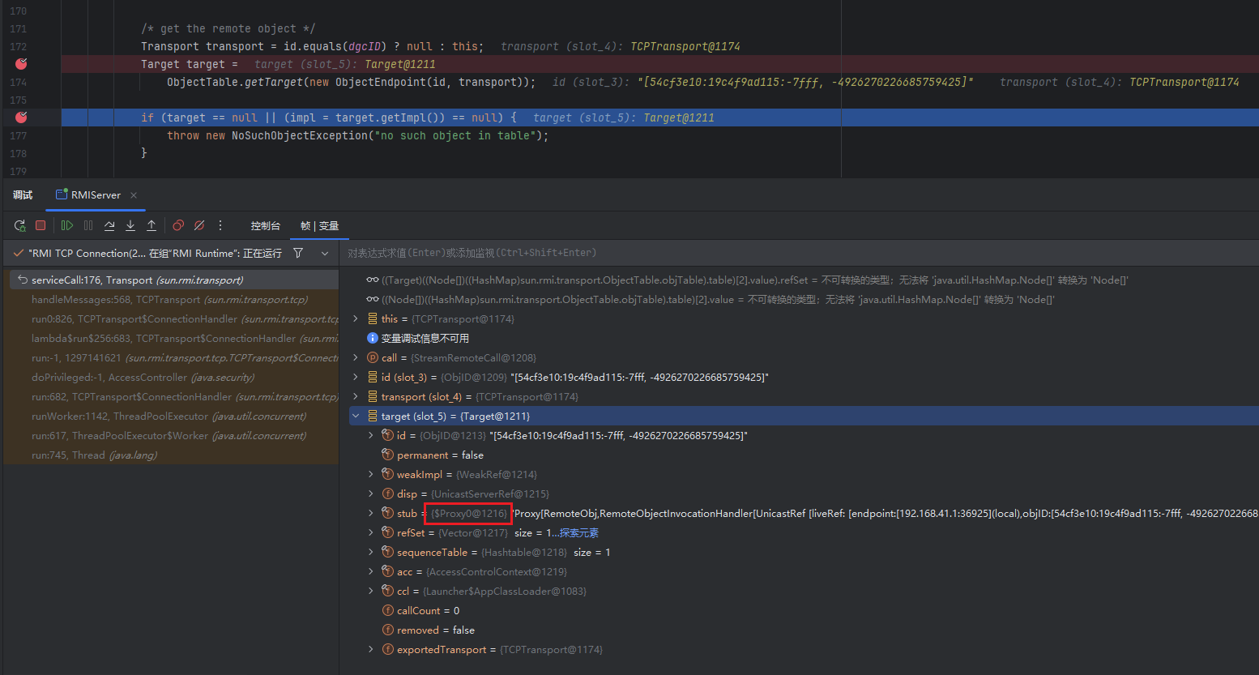The height and width of the screenshot is (675, 1259).
Task: Toggle the breakpoint on the Target target line
Action: [x=21, y=64]
